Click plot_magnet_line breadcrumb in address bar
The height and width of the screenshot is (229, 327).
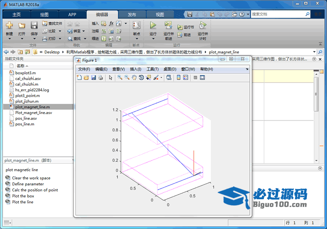[x=224, y=52]
